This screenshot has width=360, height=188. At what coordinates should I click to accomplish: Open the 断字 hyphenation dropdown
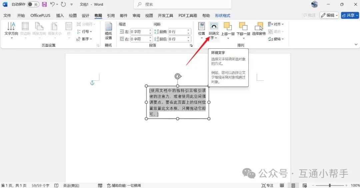(x=84, y=39)
